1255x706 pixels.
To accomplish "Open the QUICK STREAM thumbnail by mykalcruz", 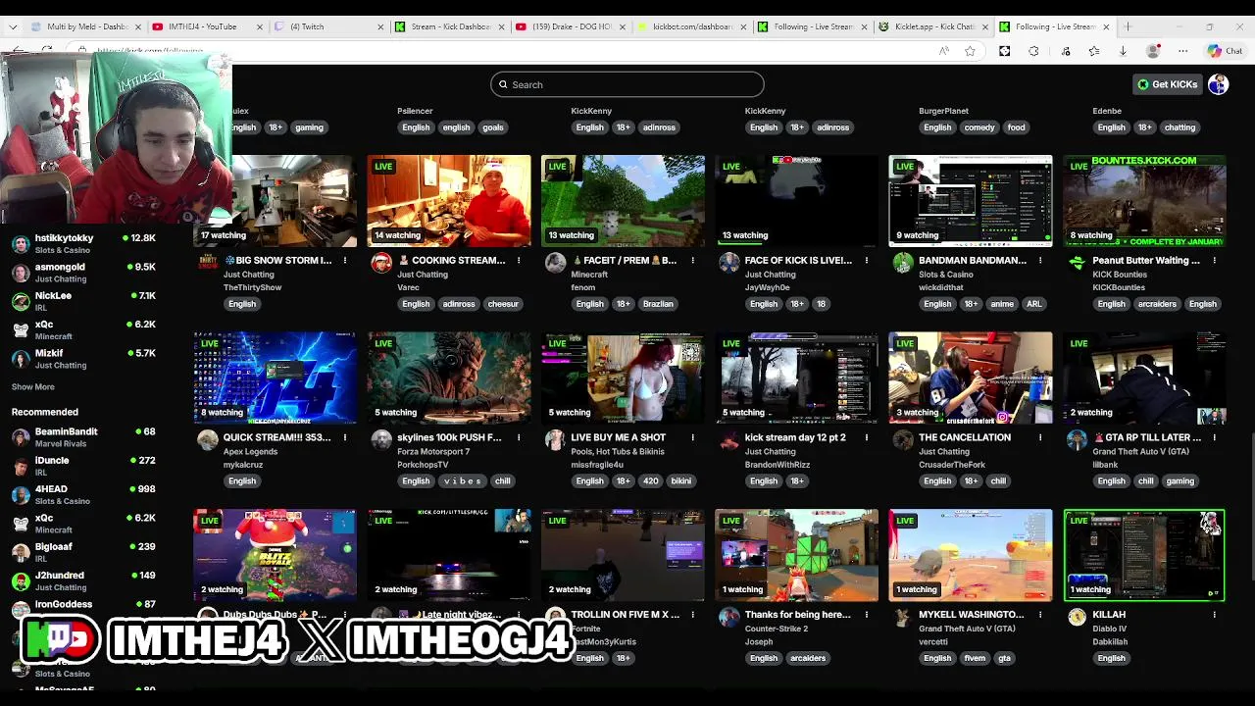I will coord(276,378).
